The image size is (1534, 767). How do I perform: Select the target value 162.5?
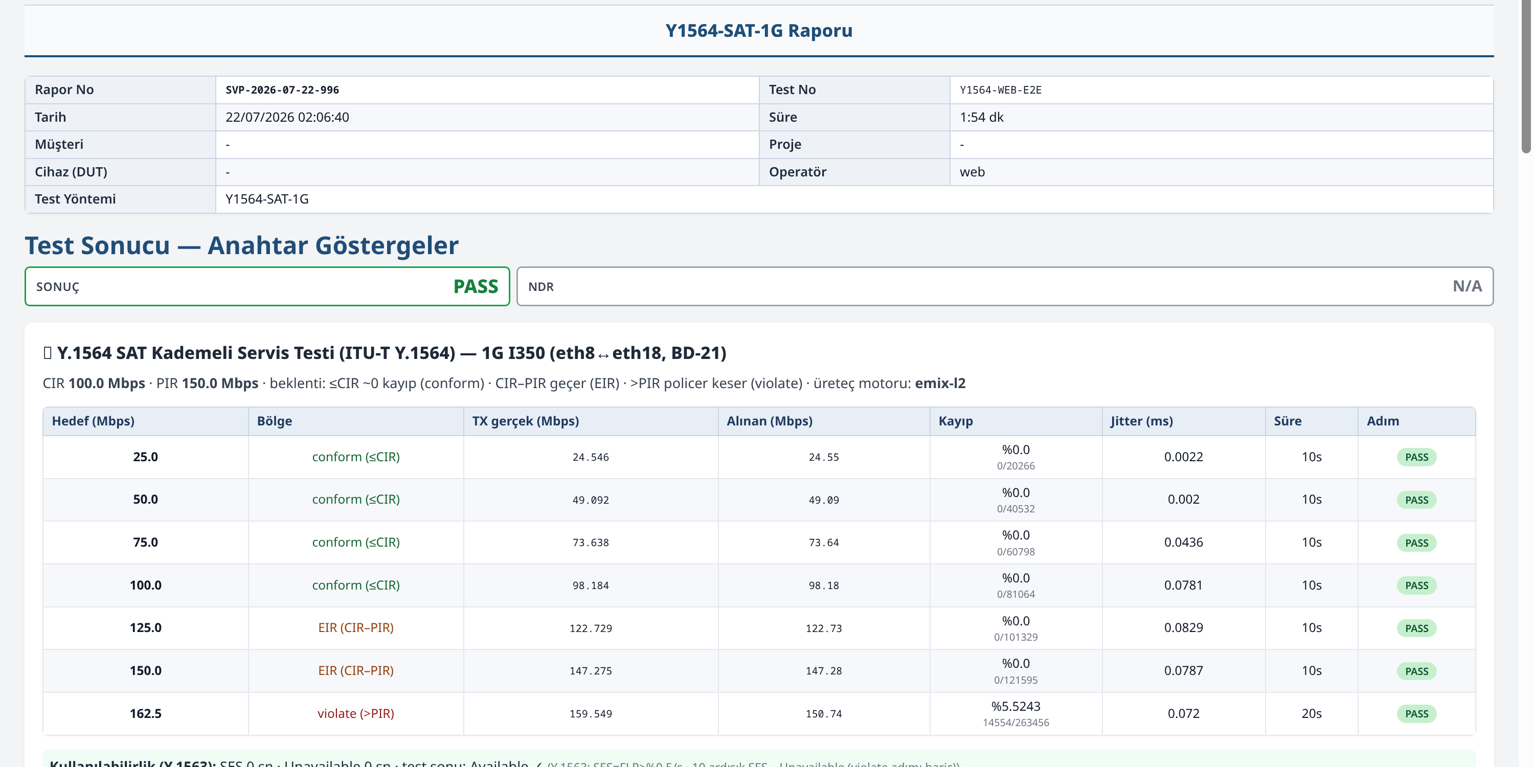pos(145,713)
